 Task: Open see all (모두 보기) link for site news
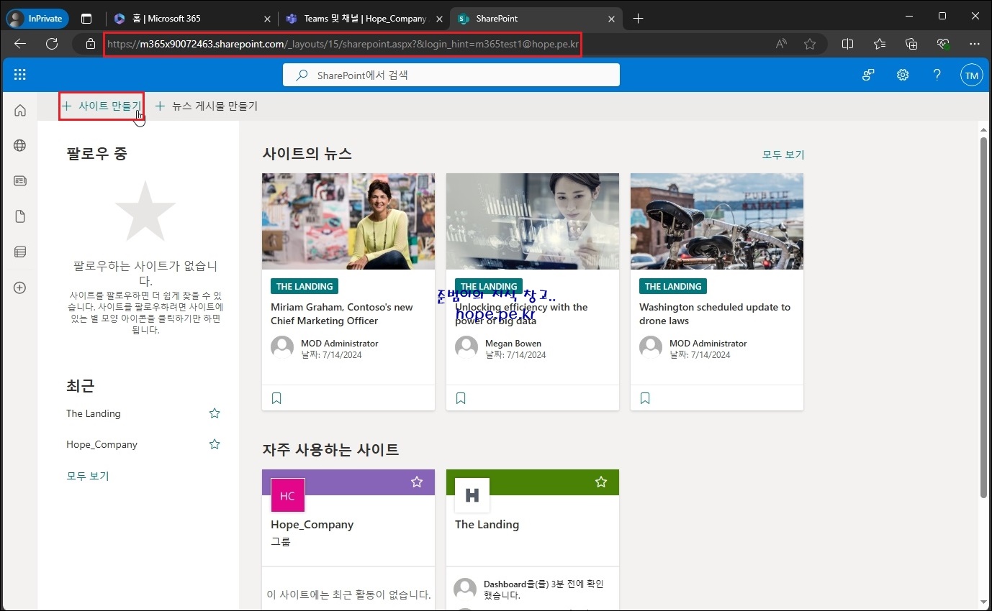pos(783,155)
